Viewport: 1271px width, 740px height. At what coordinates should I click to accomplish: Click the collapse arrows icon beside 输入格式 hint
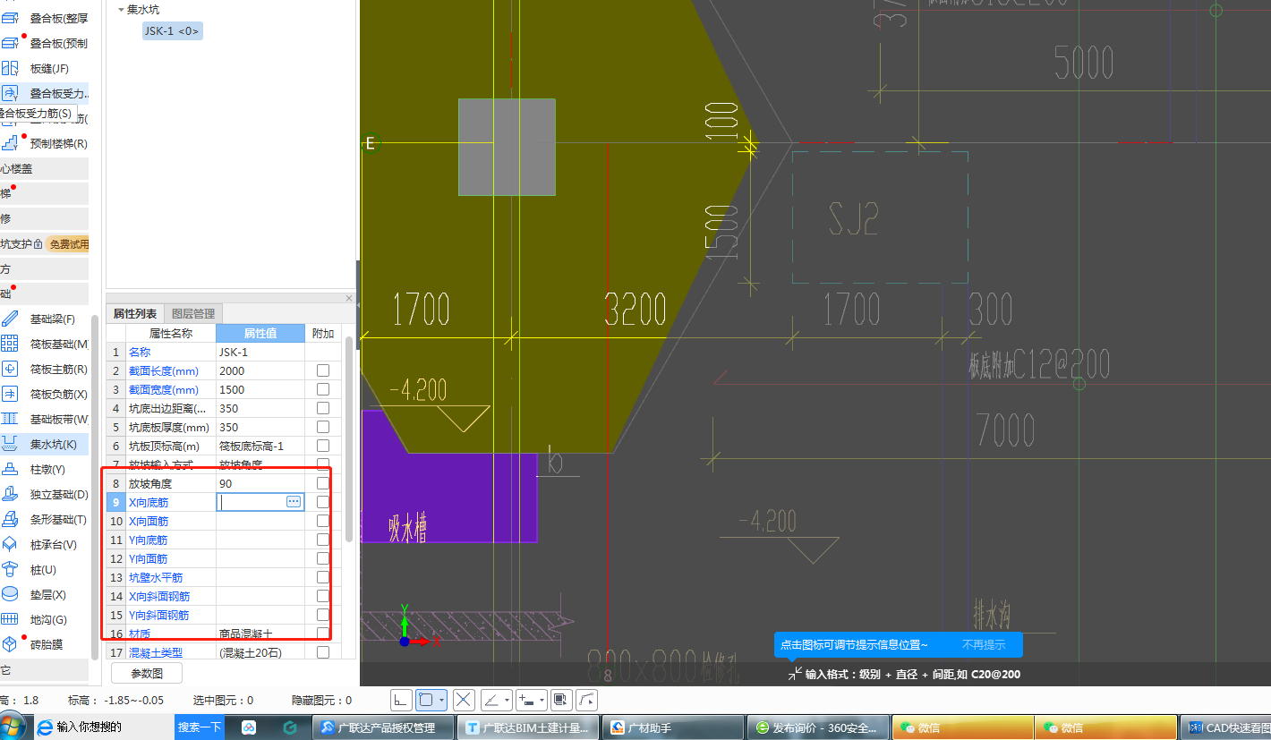click(x=795, y=674)
